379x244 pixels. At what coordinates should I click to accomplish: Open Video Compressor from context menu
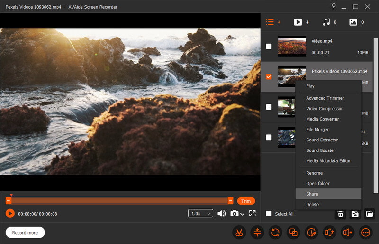(328, 109)
